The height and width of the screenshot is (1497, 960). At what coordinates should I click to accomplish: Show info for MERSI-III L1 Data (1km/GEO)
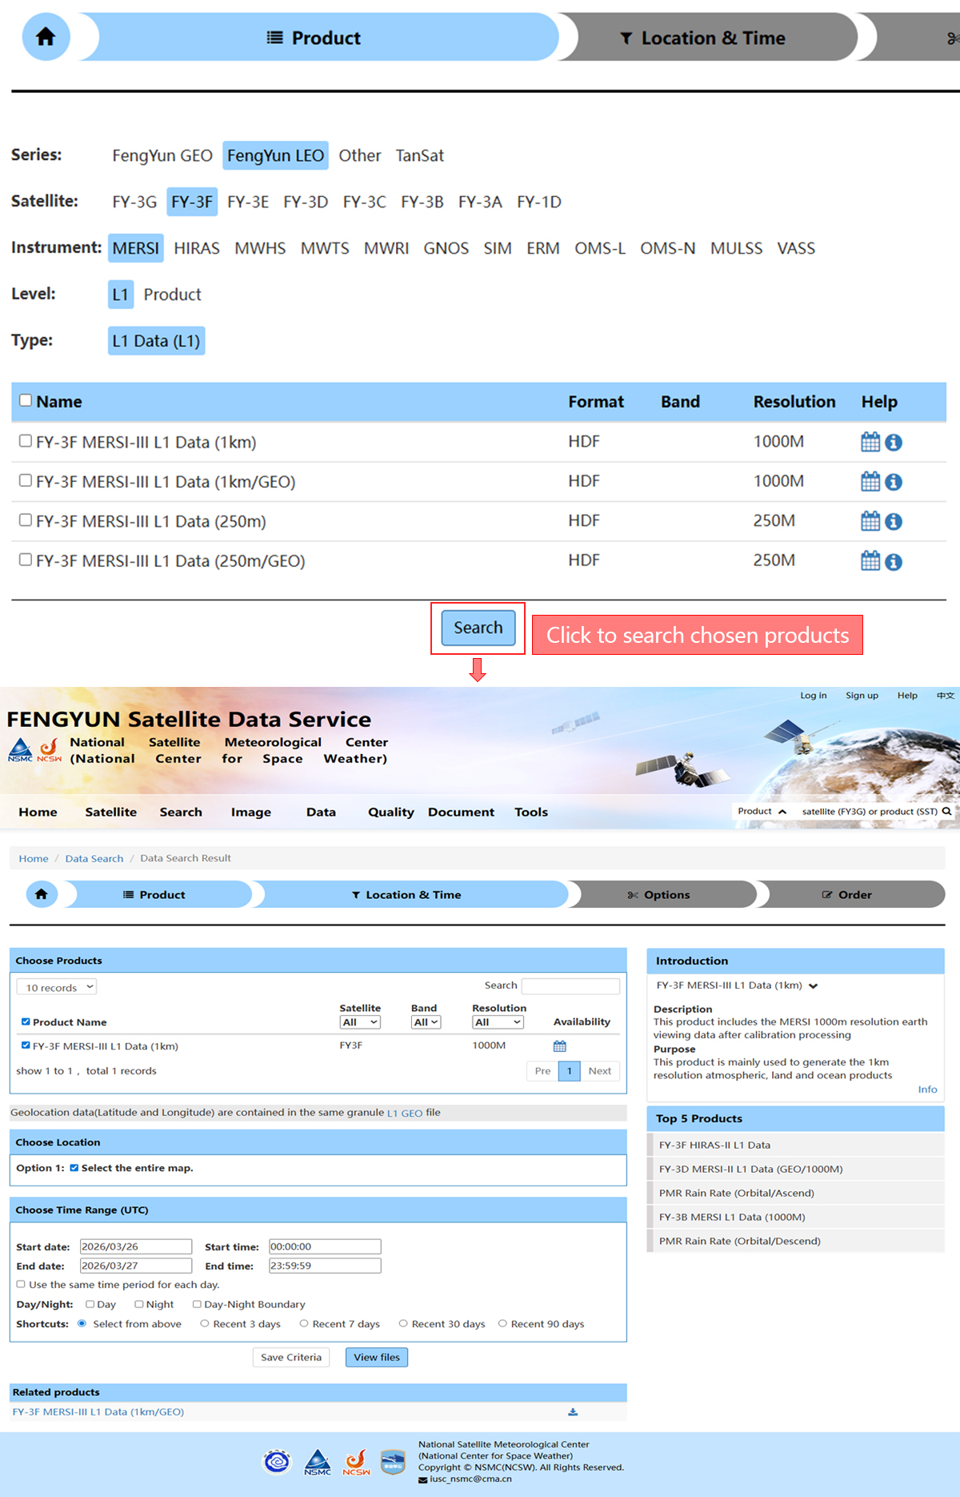[894, 482]
